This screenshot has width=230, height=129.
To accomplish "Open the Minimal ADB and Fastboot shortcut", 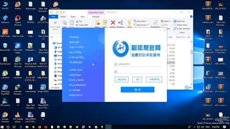I will 30,62.
